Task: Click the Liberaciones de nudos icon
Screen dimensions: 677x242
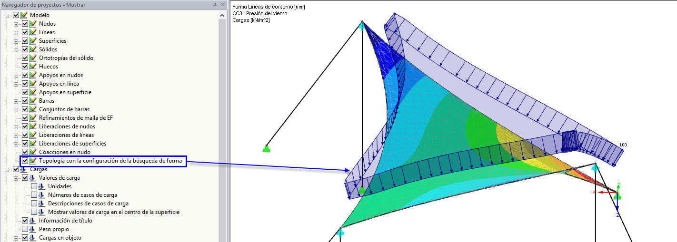Action: coord(32,126)
